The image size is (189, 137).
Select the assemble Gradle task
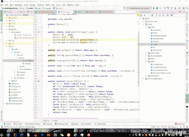tap(157, 30)
